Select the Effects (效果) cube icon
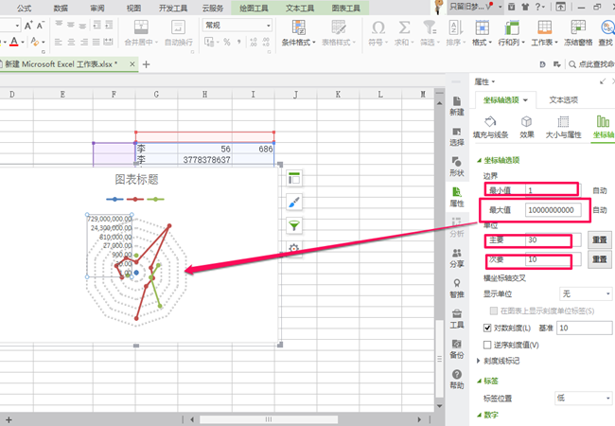The height and width of the screenshot is (426, 615). tap(527, 127)
